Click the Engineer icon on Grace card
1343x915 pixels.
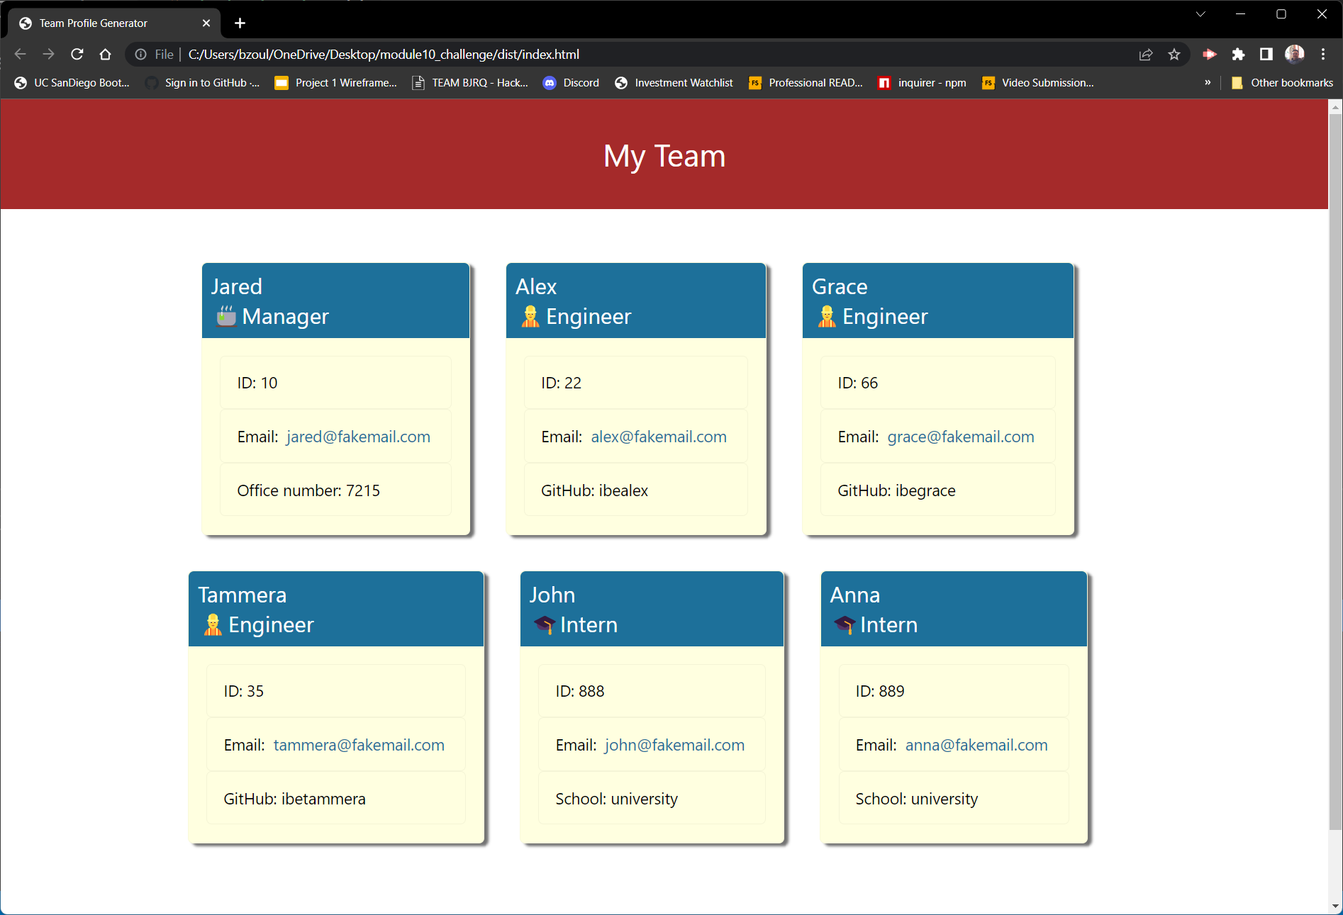826,316
